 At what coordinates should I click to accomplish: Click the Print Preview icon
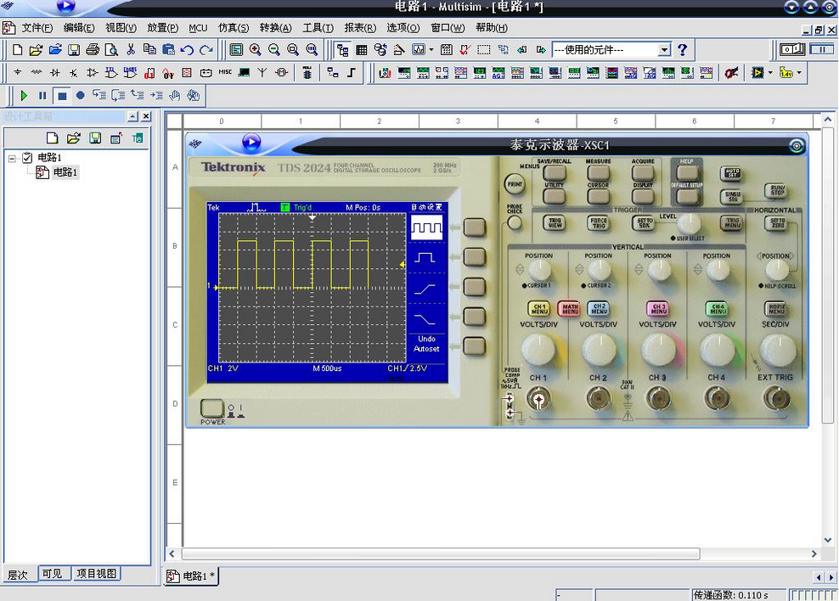pos(111,50)
